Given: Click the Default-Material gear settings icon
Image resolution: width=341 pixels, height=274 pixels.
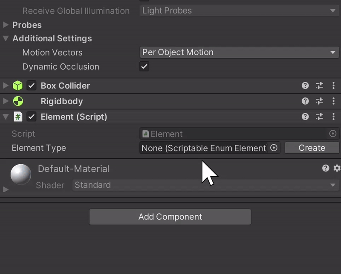Looking at the screenshot, I should (x=337, y=168).
